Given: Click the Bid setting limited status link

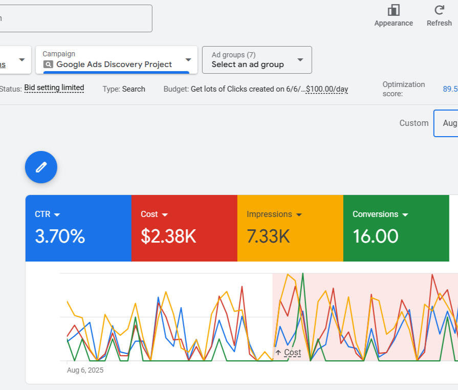Looking at the screenshot, I should point(54,88).
